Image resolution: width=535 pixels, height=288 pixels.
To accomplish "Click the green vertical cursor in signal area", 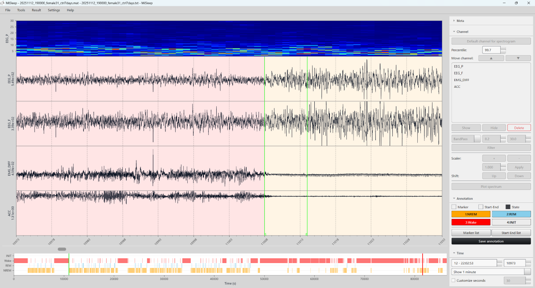I will [307, 146].
